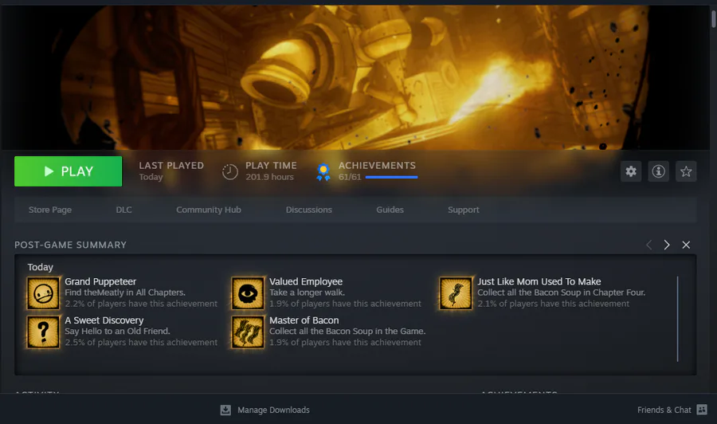Click the Last Played Today text

click(x=171, y=171)
